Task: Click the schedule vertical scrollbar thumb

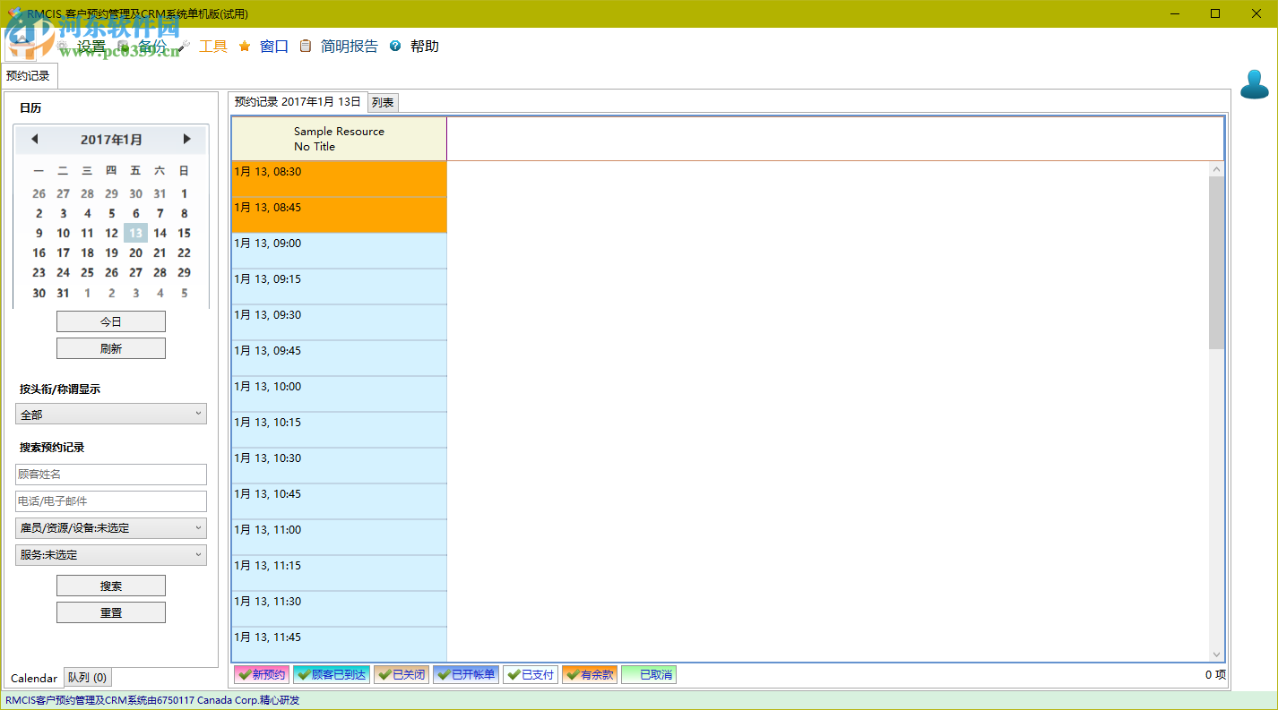Action: click(x=1216, y=262)
